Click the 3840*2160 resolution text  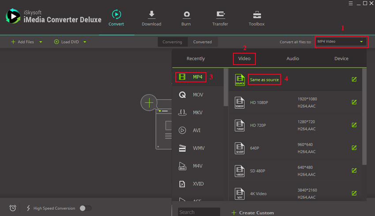tap(307, 190)
